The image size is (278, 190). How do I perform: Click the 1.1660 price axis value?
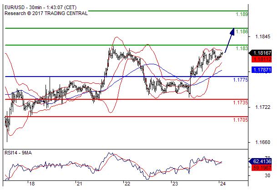(x=263, y=142)
